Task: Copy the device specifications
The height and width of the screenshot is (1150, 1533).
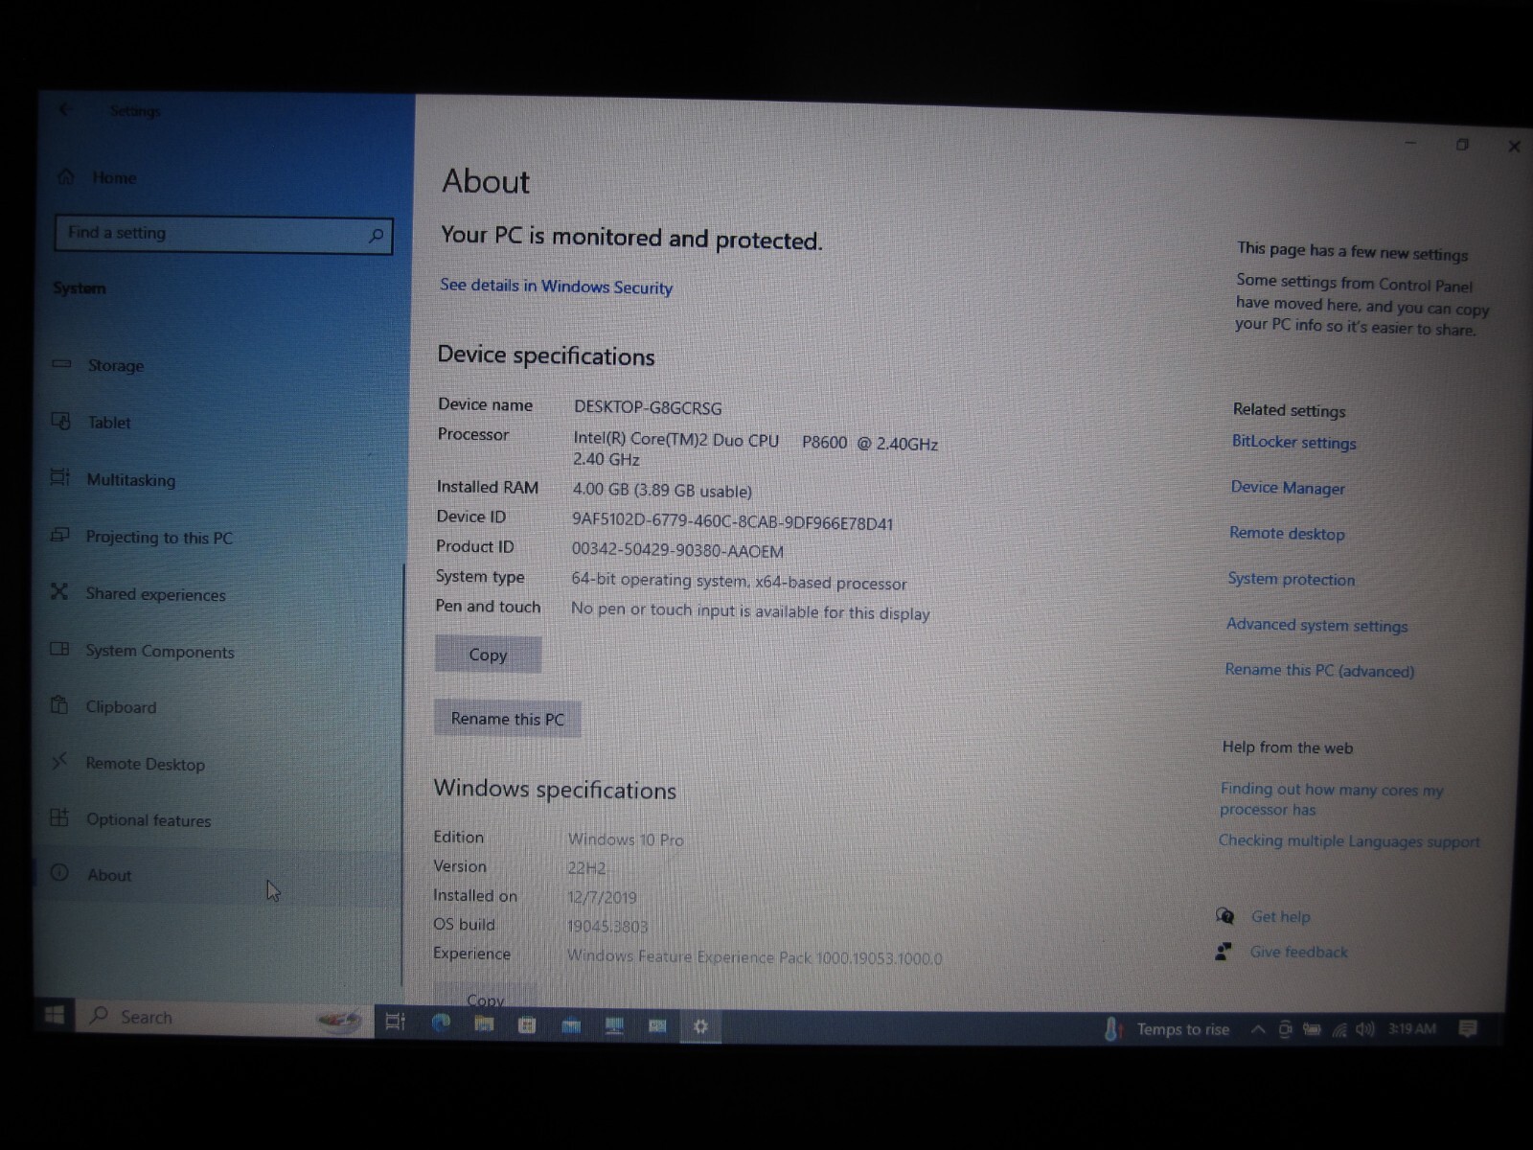Action: [488, 655]
